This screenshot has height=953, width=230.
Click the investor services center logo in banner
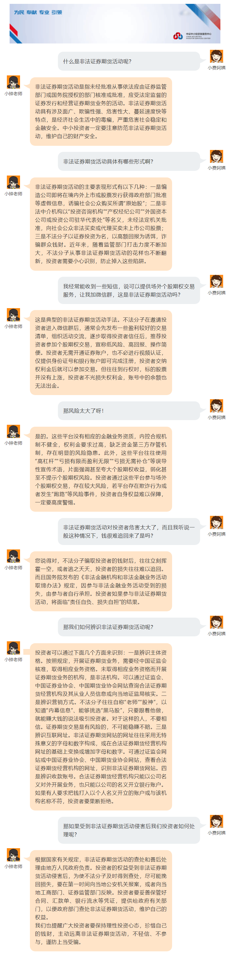(x=192, y=35)
